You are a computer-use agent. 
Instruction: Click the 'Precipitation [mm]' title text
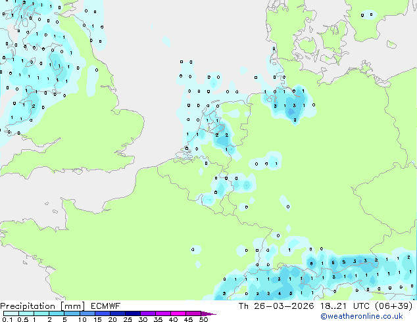tap(43, 306)
